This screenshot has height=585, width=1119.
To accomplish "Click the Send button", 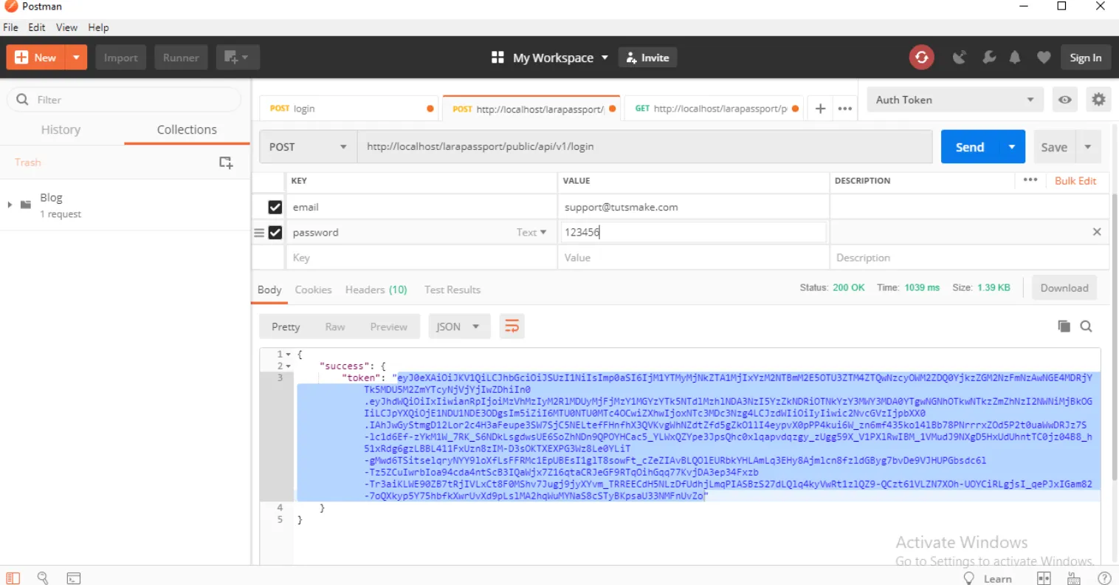I will 970,147.
